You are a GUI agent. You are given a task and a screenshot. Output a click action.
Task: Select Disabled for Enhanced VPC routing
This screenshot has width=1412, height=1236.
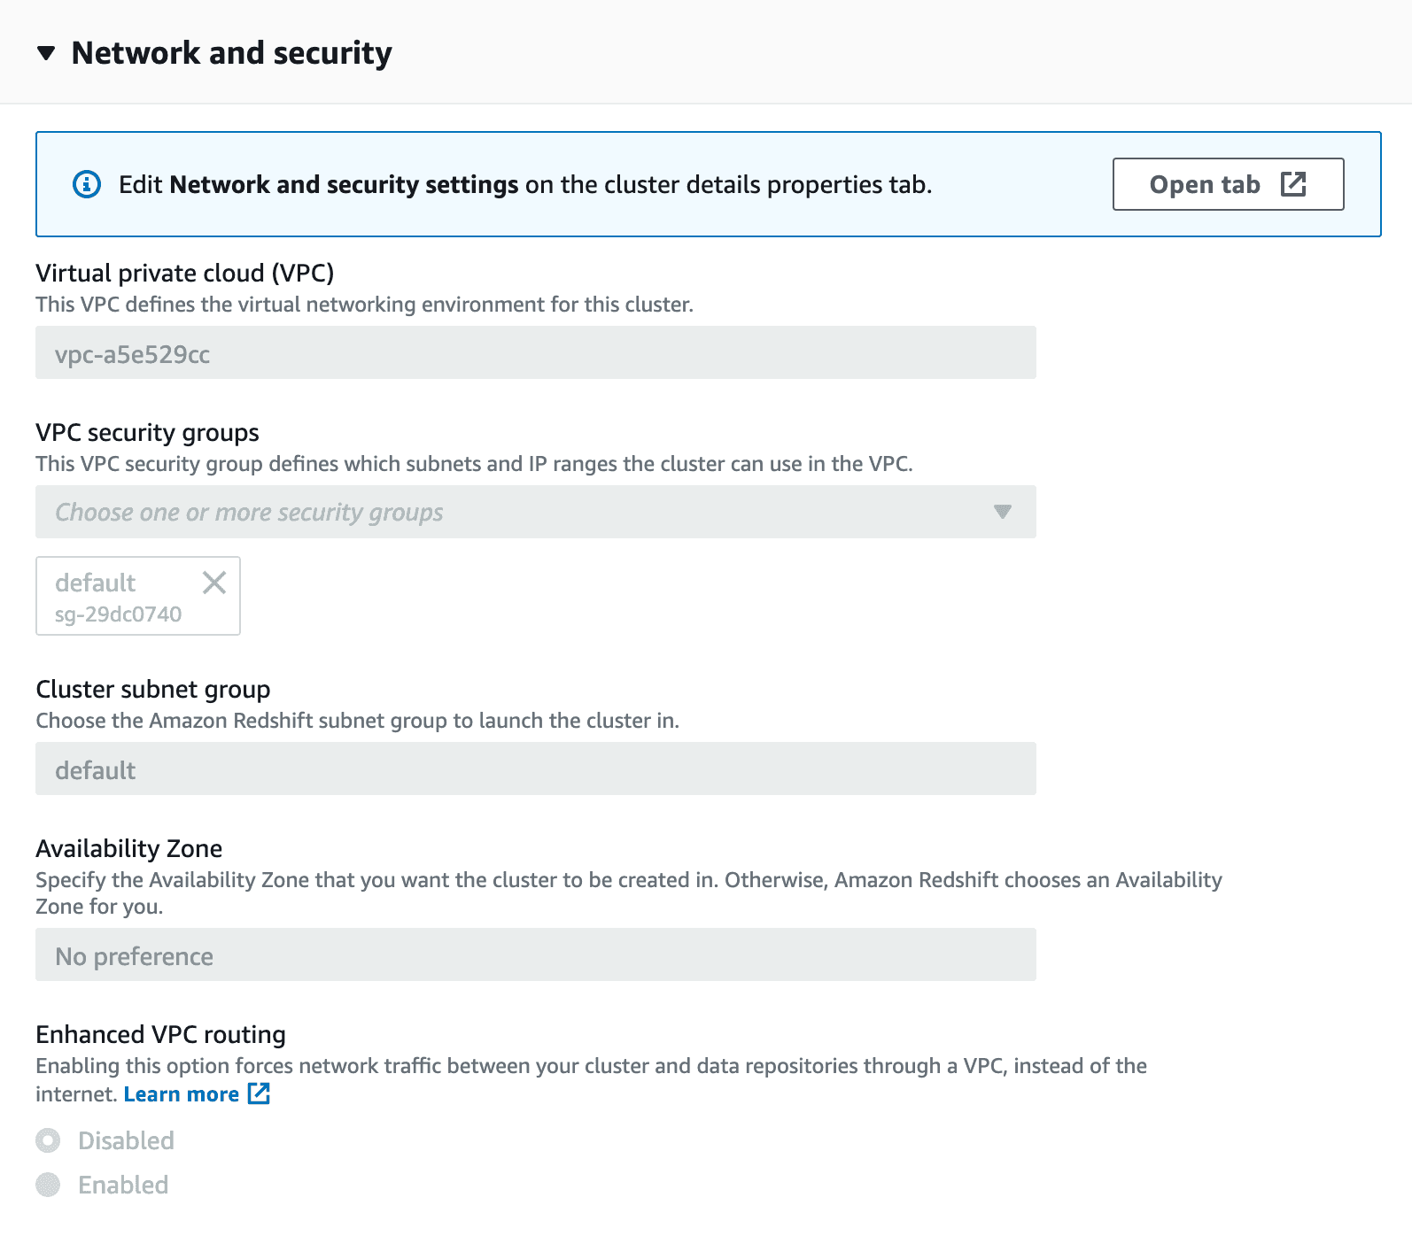[47, 1141]
